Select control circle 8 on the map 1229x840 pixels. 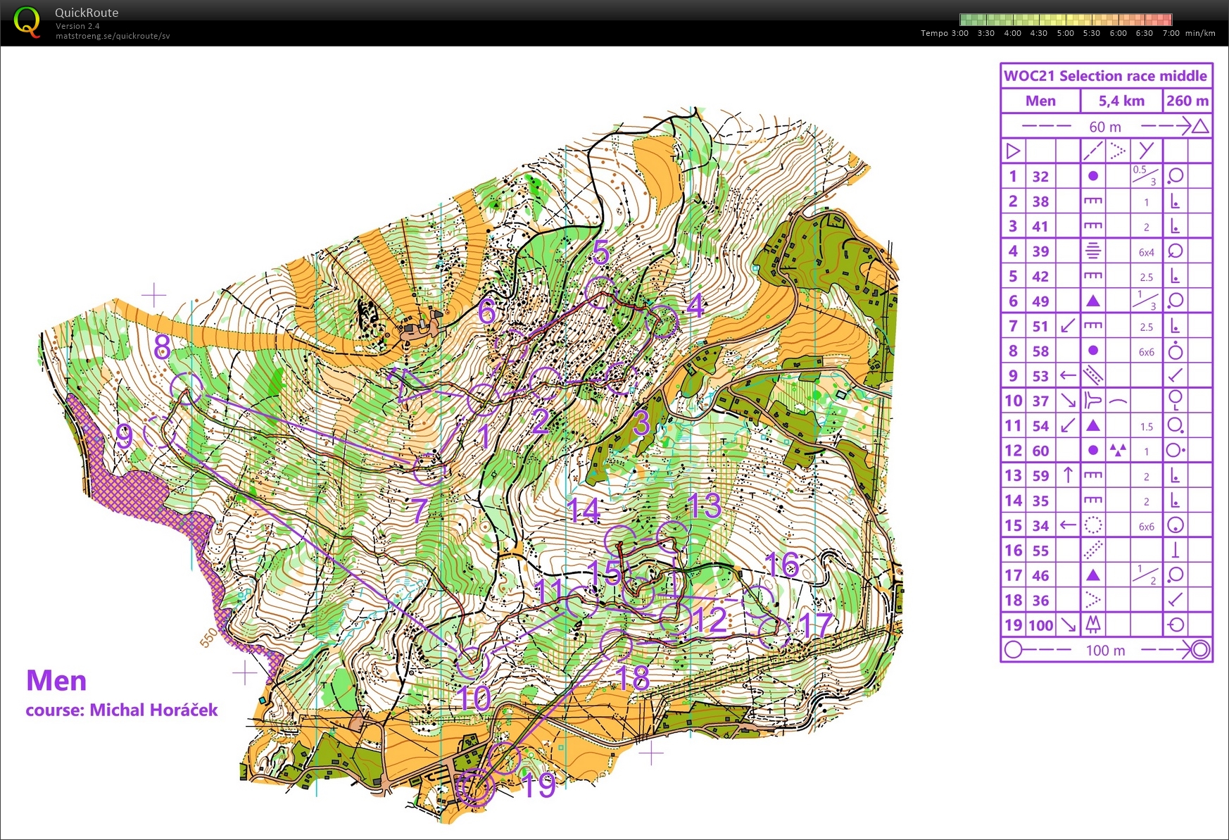pos(187,388)
